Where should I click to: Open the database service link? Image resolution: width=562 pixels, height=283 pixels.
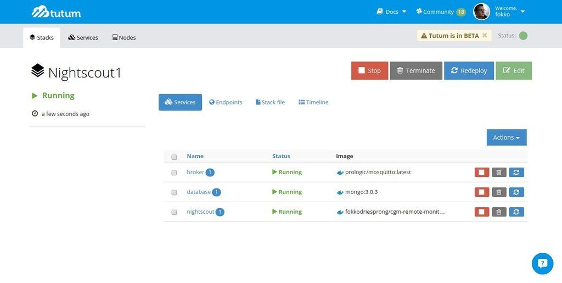click(199, 192)
